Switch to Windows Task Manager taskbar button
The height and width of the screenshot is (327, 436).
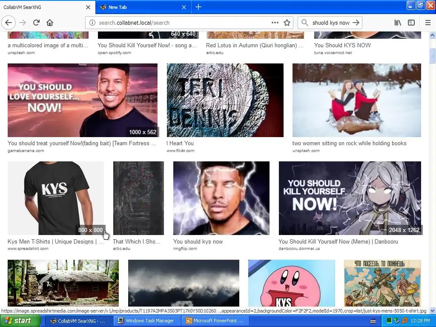(x=147, y=321)
